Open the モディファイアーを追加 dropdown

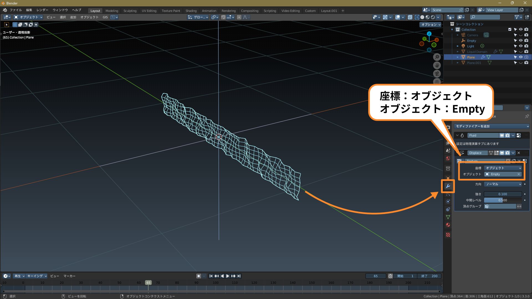[492, 126]
